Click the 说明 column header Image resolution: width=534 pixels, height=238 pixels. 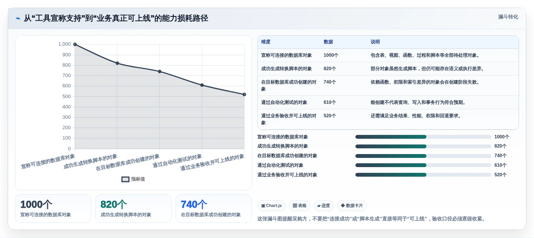click(x=375, y=42)
